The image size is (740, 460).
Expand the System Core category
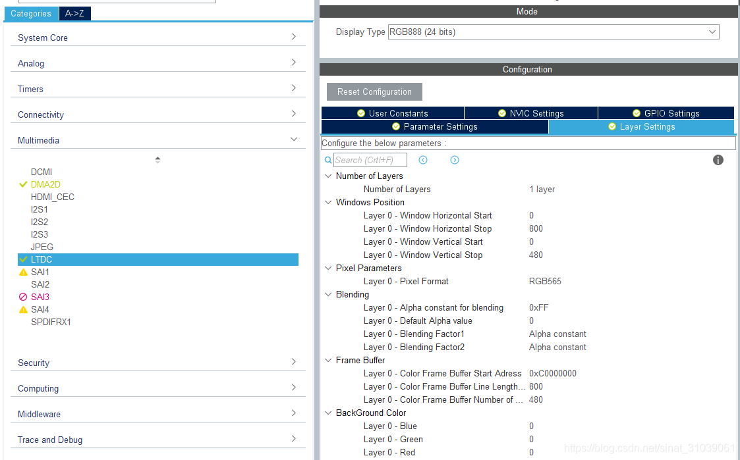coord(293,37)
